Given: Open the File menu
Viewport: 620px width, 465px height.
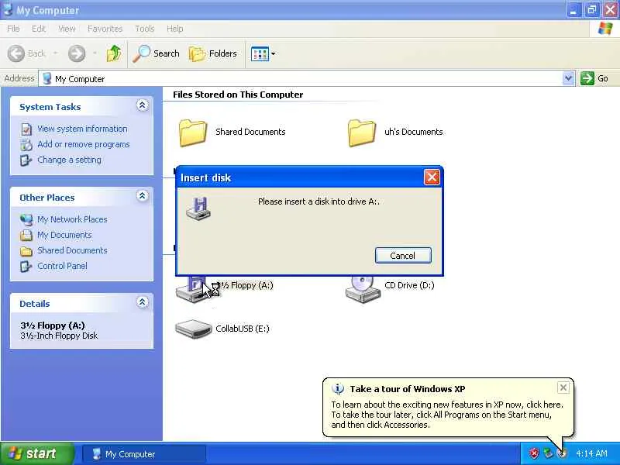Looking at the screenshot, I should (x=13, y=29).
